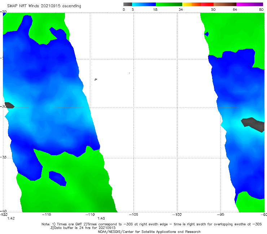Pick the cyan-to-blue gradient segment of the color bar
The height and width of the screenshot is (234, 267).
[144, 4]
